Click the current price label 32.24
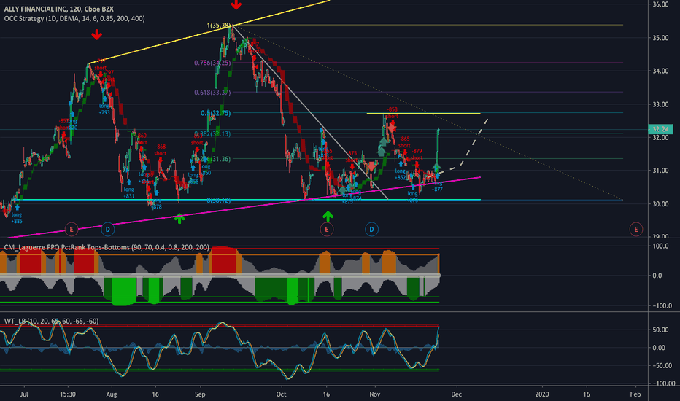 click(660, 129)
